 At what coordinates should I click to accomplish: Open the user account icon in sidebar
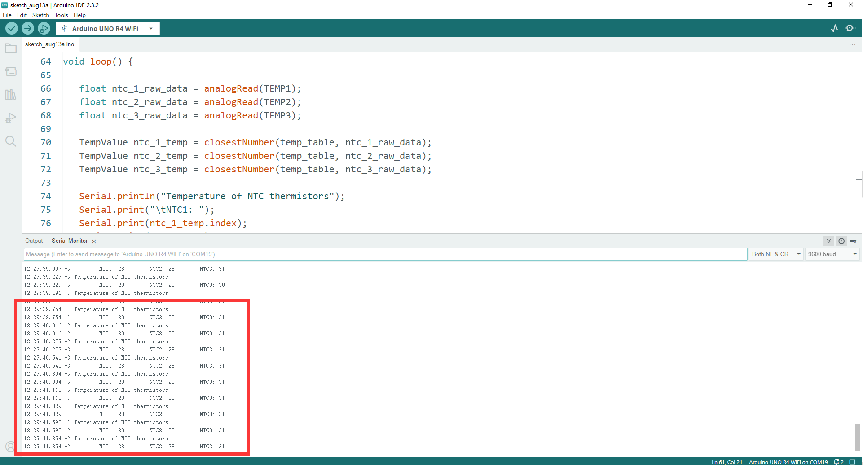10,447
